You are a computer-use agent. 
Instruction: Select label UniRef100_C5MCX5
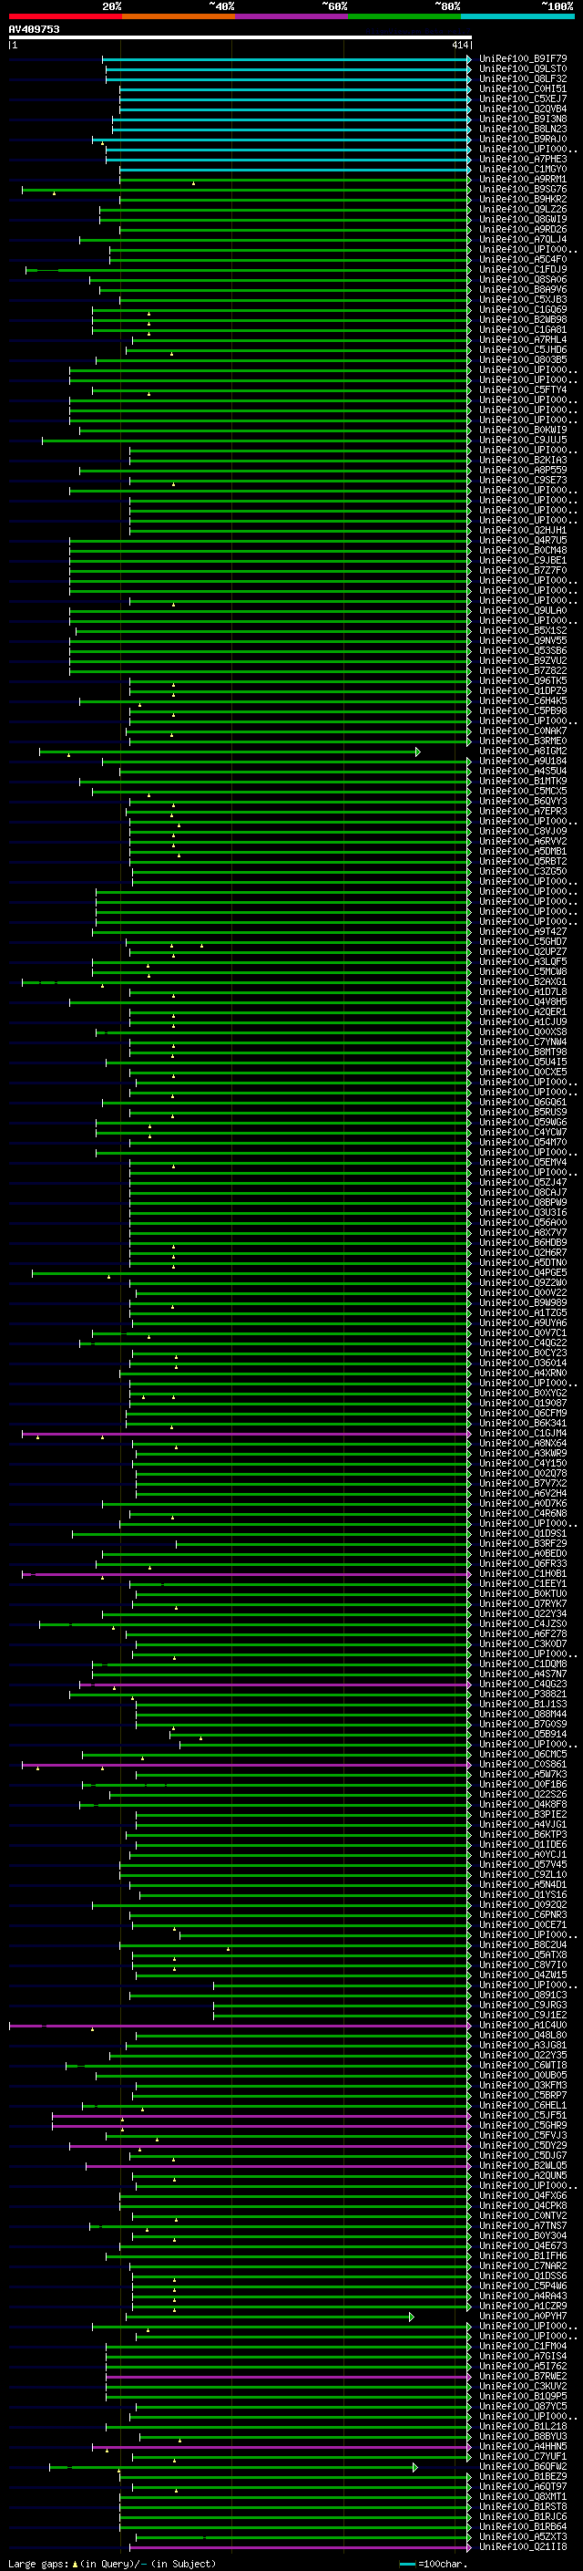click(523, 791)
